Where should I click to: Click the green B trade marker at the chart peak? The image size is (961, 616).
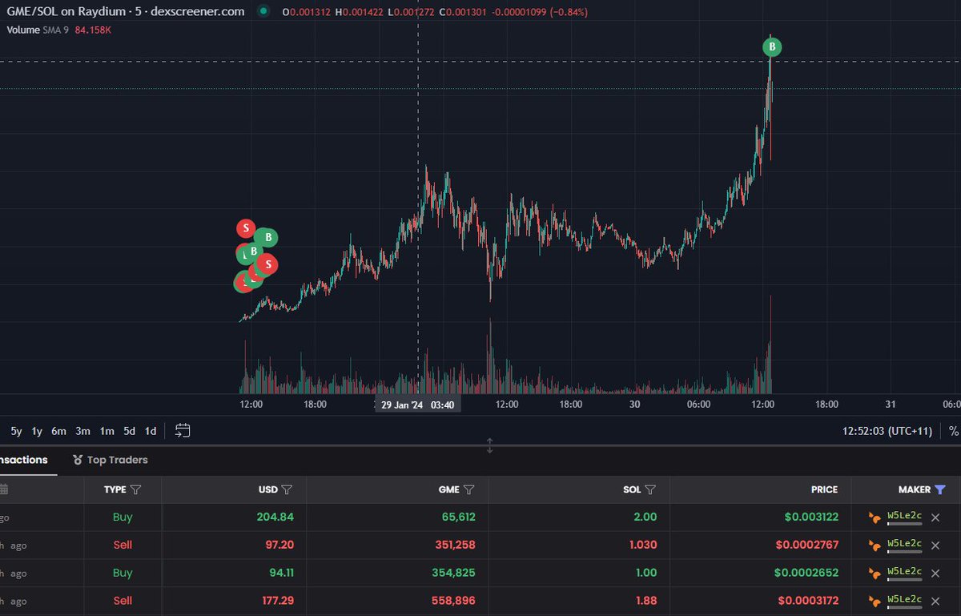tap(770, 46)
